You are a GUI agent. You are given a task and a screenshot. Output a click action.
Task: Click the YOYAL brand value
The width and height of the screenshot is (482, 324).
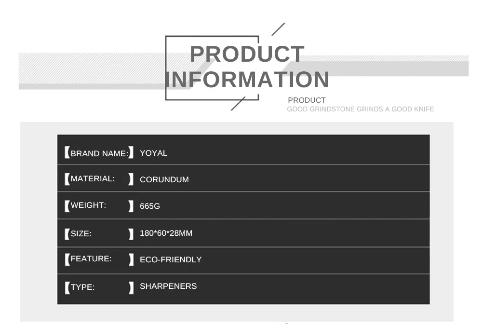pyautogui.click(x=153, y=153)
